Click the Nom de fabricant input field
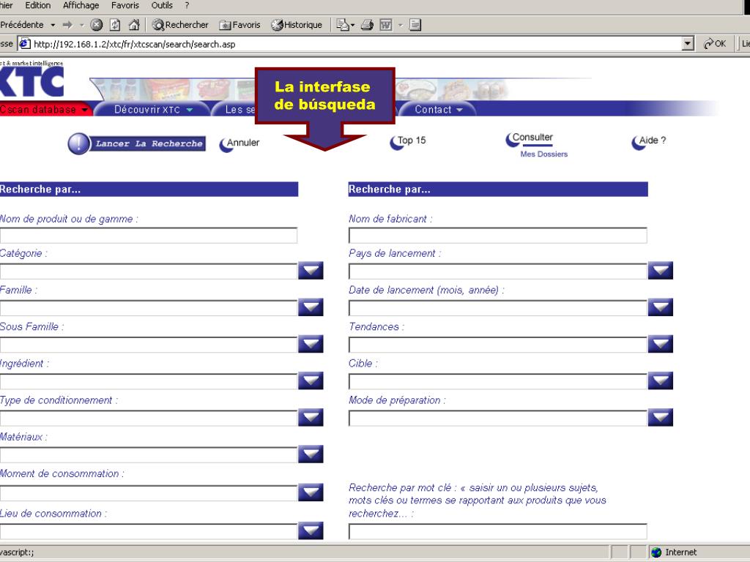Image resolution: width=750 pixels, height=562 pixels. point(497,236)
